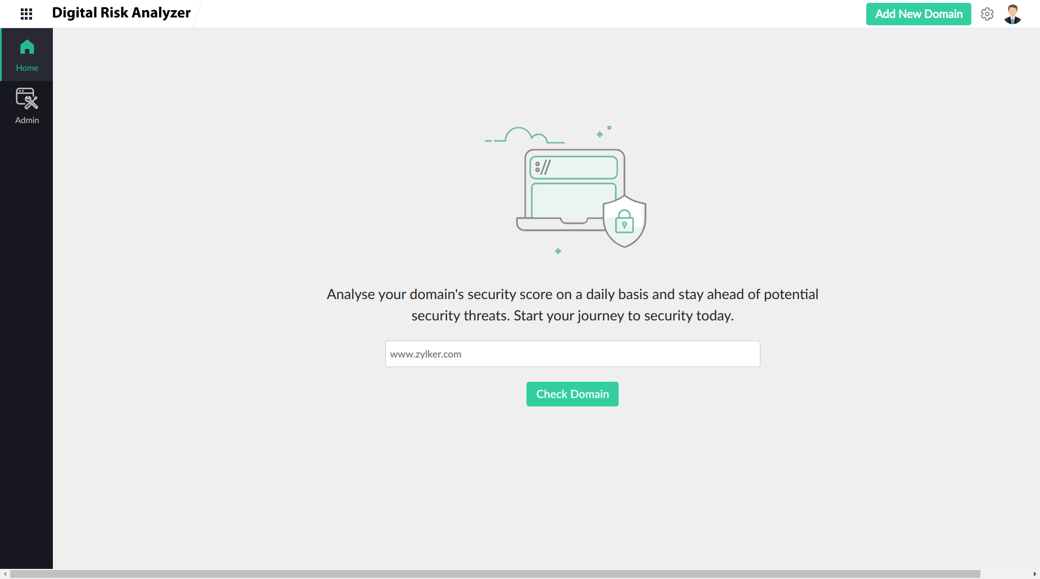Open the user profile avatar menu
Viewport: 1040px width, 579px height.
click(1013, 14)
